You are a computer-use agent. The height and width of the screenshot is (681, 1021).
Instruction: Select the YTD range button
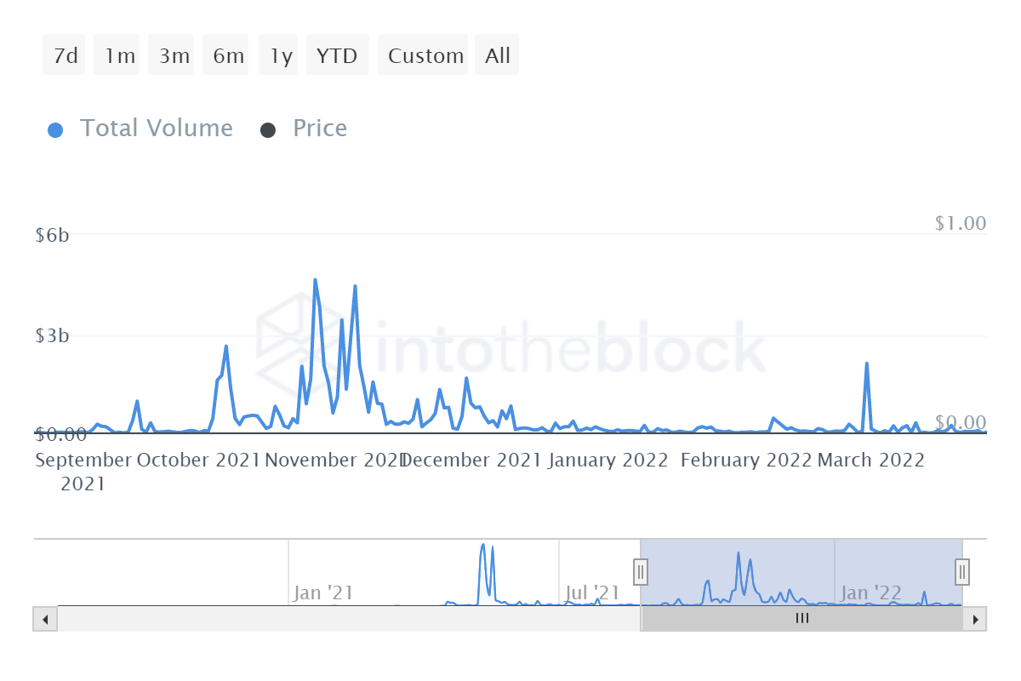pos(337,56)
